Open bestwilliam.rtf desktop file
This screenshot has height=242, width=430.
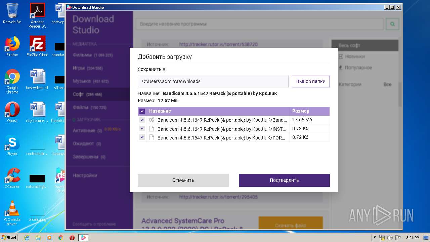coord(37,79)
